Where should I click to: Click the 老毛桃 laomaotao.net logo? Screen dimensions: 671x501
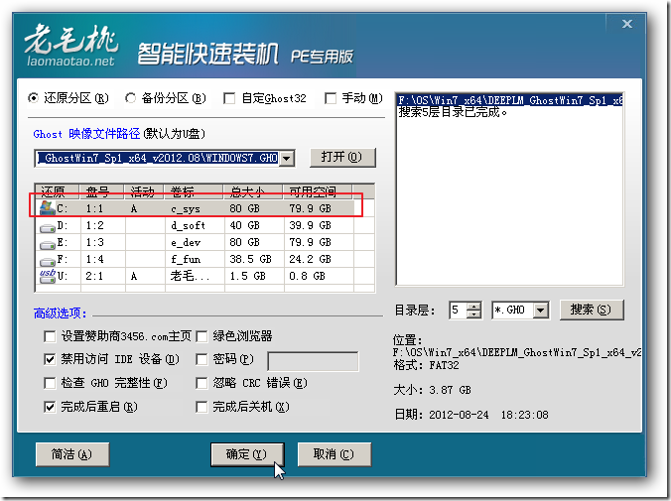tap(71, 46)
